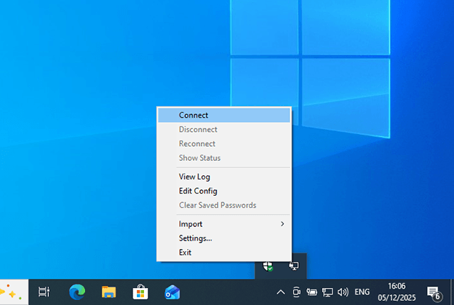Expand the Import submenu arrow

[x=282, y=224]
